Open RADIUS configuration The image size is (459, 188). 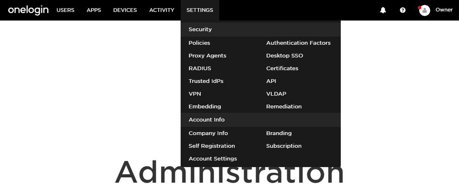(200, 68)
